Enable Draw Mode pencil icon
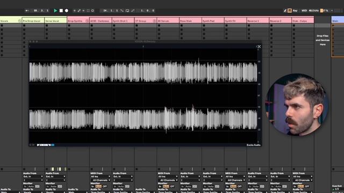Viewport: 344px width, 193px height. 285,11
